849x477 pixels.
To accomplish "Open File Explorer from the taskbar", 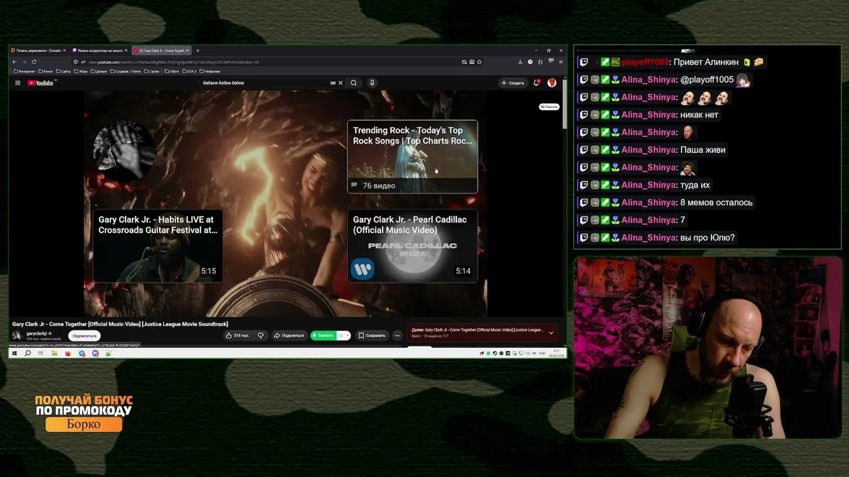I will coord(54,353).
